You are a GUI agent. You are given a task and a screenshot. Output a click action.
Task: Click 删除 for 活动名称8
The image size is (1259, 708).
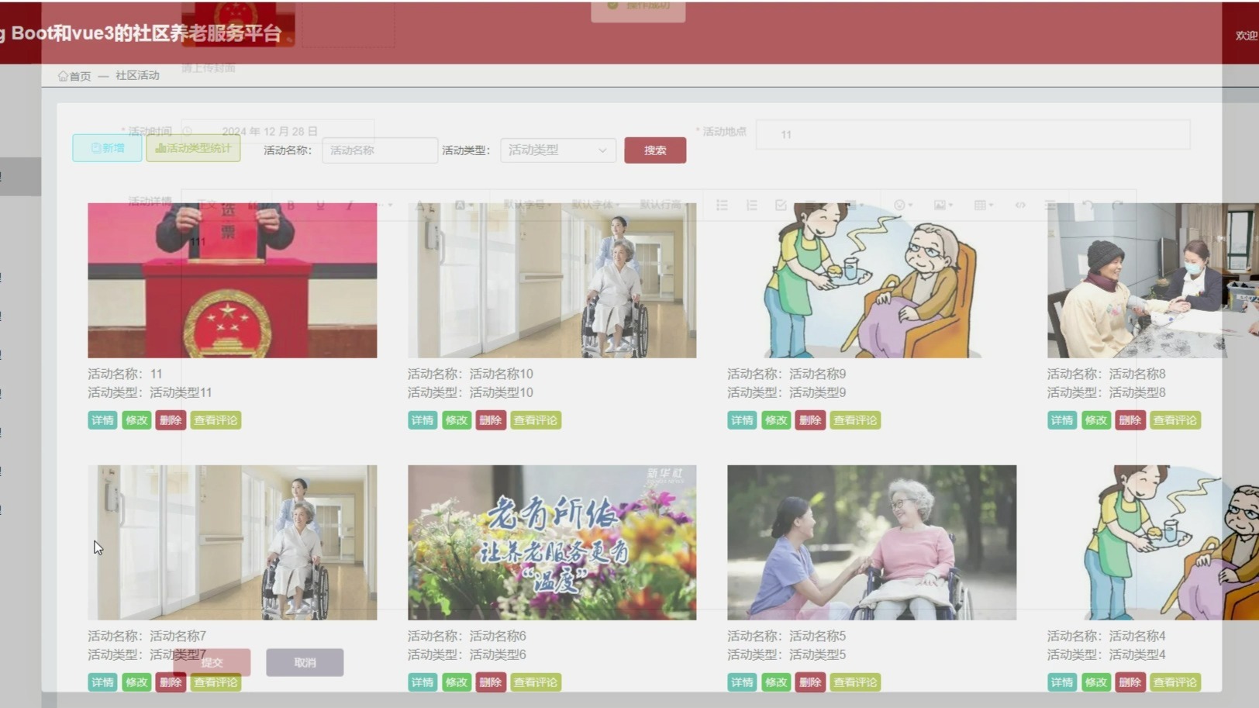[1130, 420]
